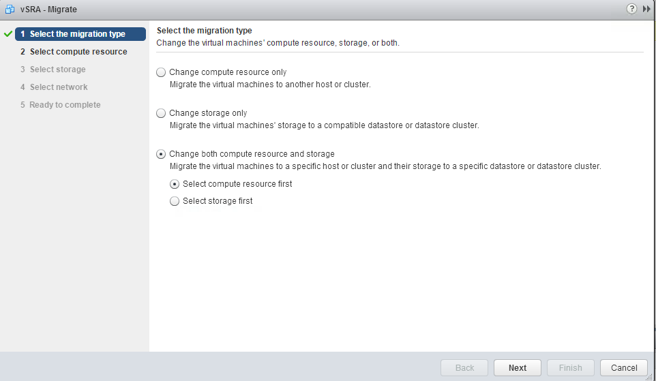This screenshot has width=656, height=381.
Task: Click the vSRA Migrate VM icon
Action: click(10, 9)
